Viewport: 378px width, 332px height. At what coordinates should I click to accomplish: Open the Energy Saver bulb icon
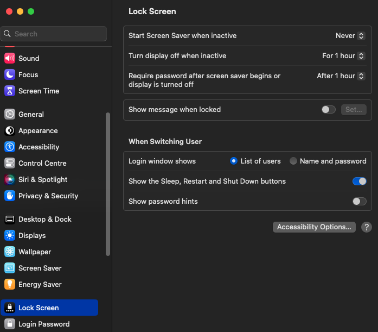[10, 284]
